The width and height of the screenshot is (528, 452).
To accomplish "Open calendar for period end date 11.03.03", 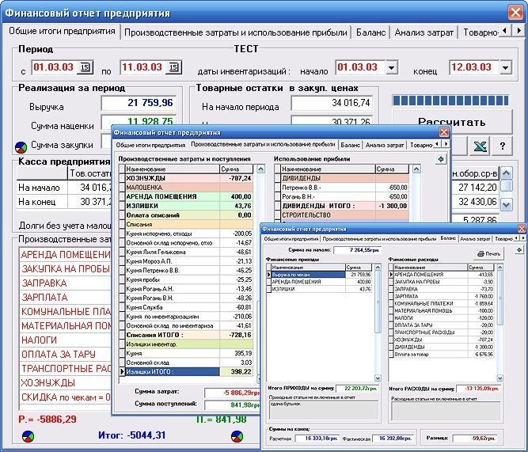I will [173, 67].
